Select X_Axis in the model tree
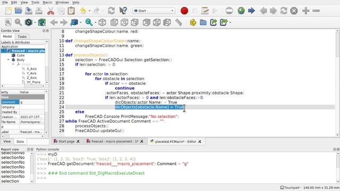This screenshot has width=340, height=191. [x=31, y=69]
